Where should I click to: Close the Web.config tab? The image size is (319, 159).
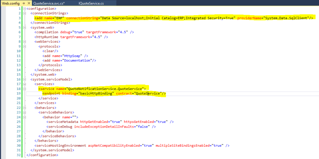coord(29,4)
